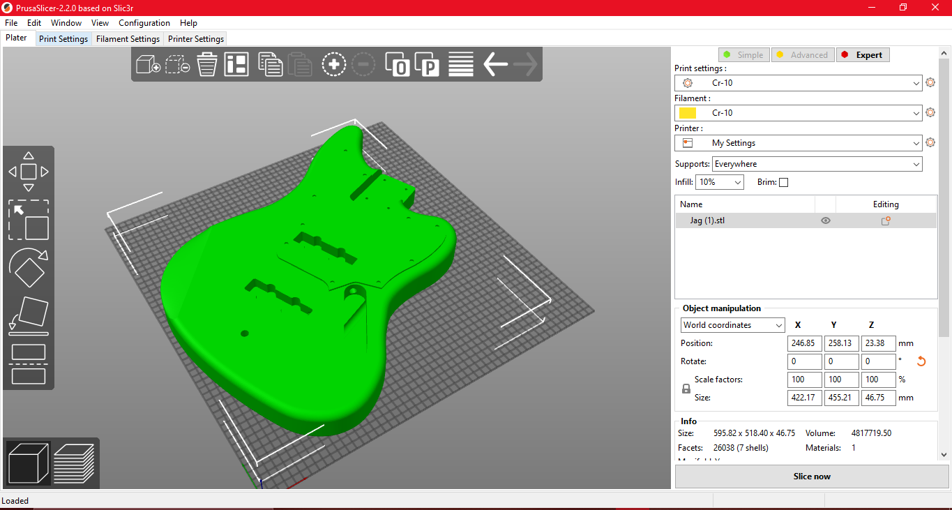Add an instance with the plus circle icon
The image size is (952, 510).
click(x=334, y=64)
